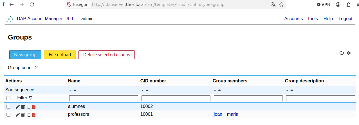Edit the professors group

[17, 115]
